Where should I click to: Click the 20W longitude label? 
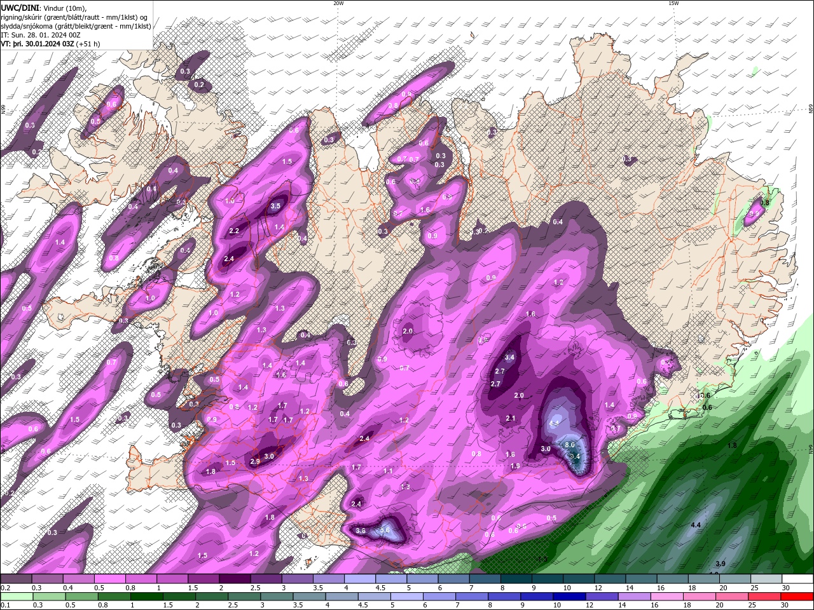338,3
